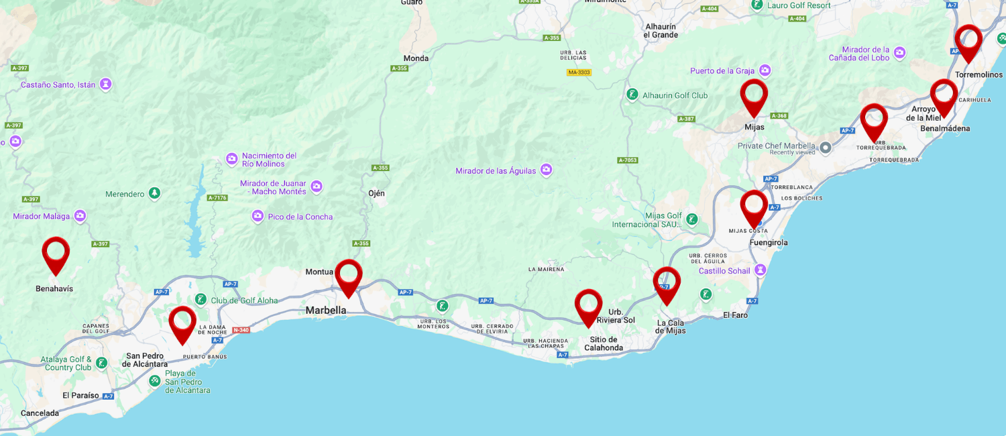This screenshot has height=436, width=1006.
Task: Click the Alhaurin Golf Club green icon
Action: (x=632, y=95)
